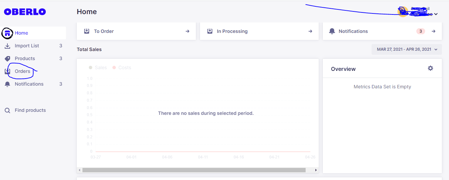
Task: Open Import List in the sidebar
Action: click(x=34, y=46)
